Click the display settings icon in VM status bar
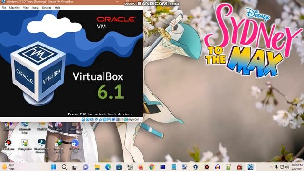 coord(109,119)
